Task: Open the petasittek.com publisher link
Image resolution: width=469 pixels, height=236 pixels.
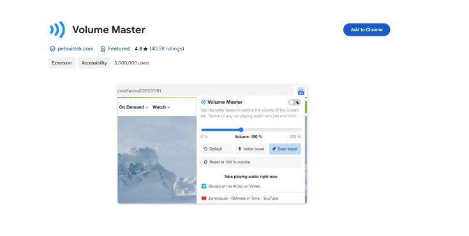Action: tap(75, 48)
